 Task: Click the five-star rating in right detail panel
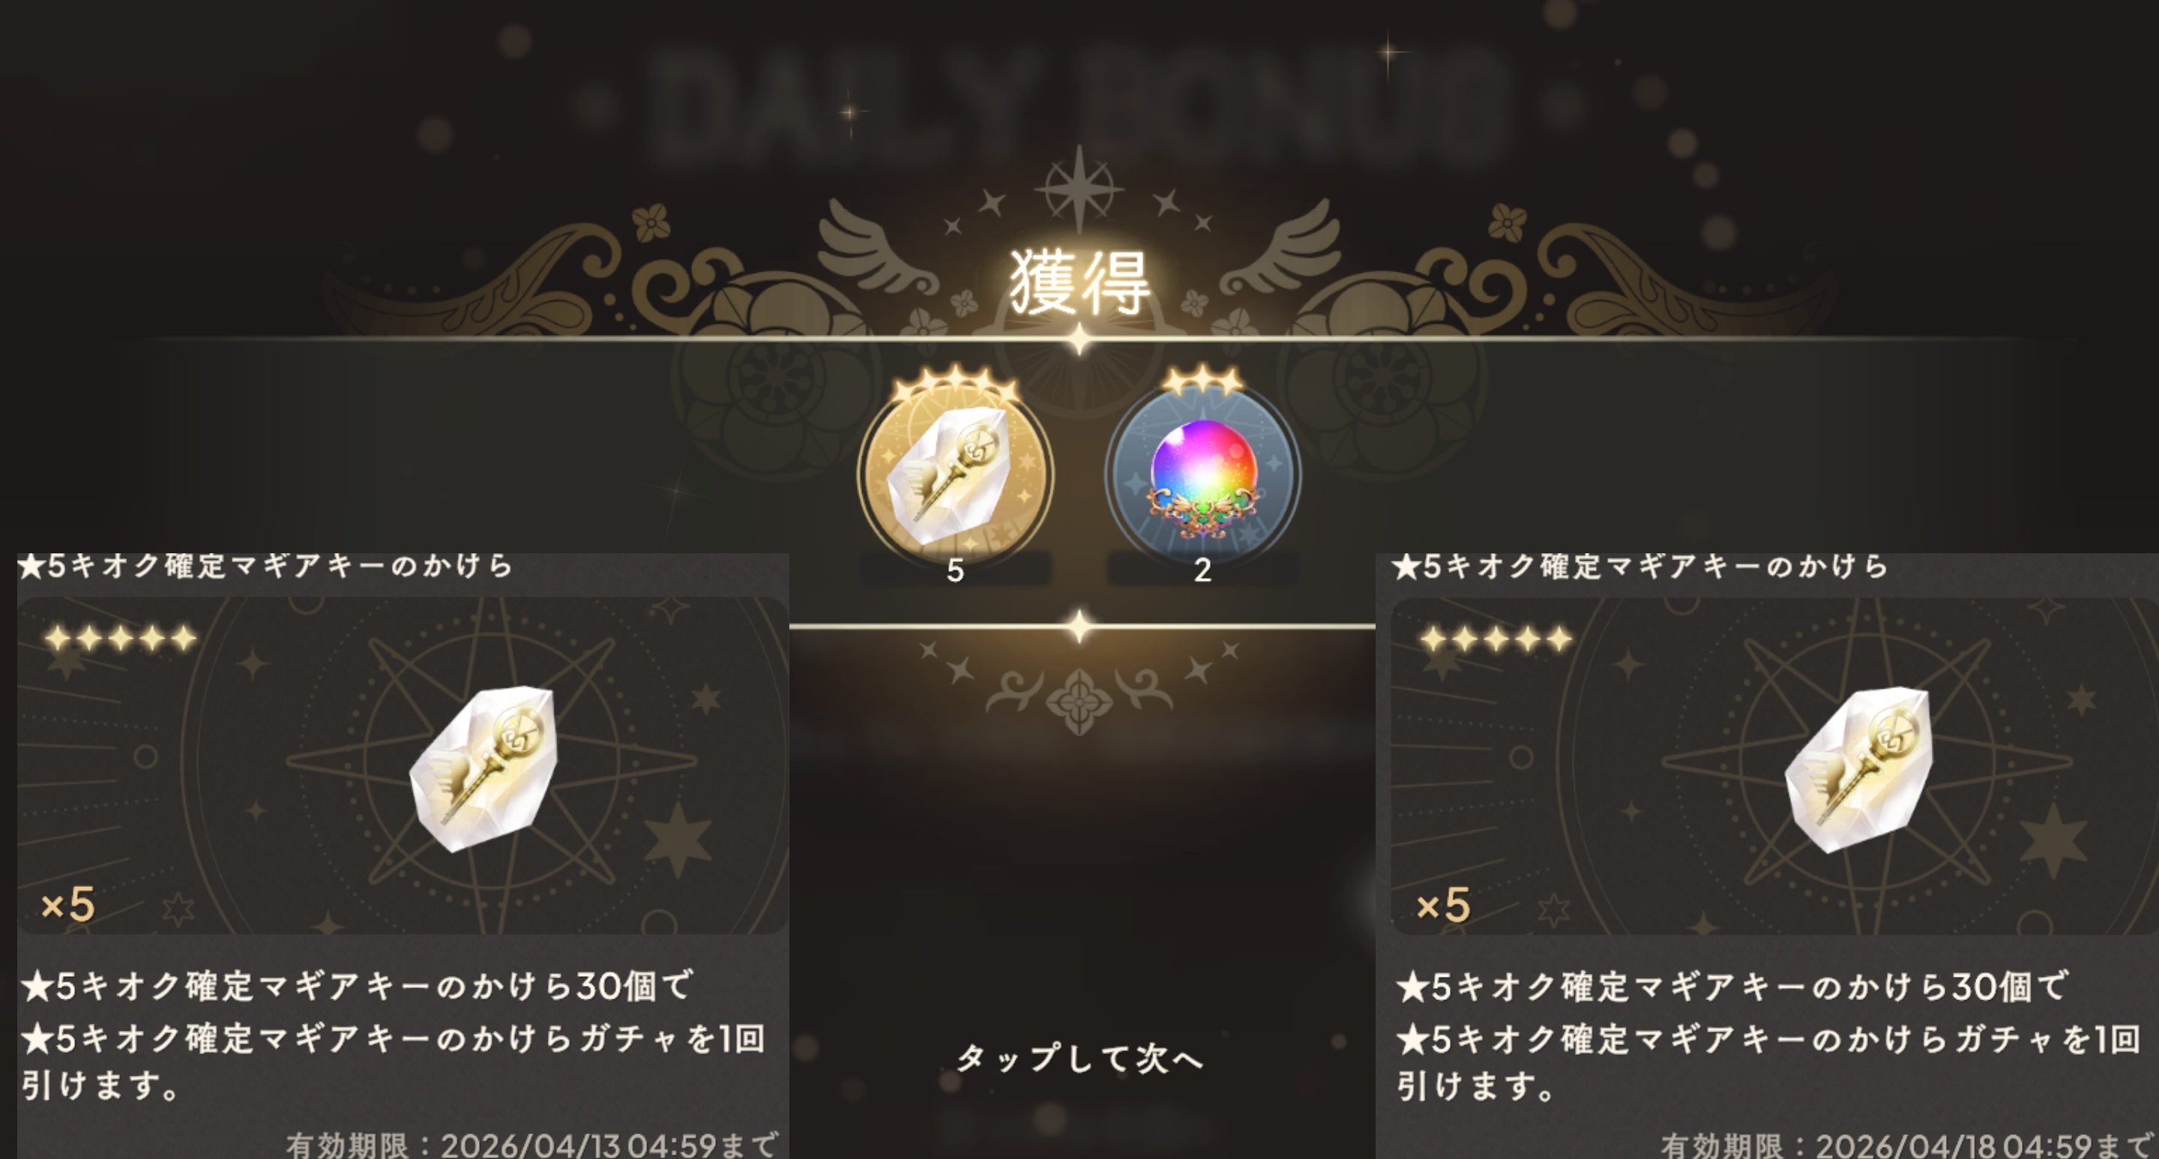click(x=1497, y=639)
